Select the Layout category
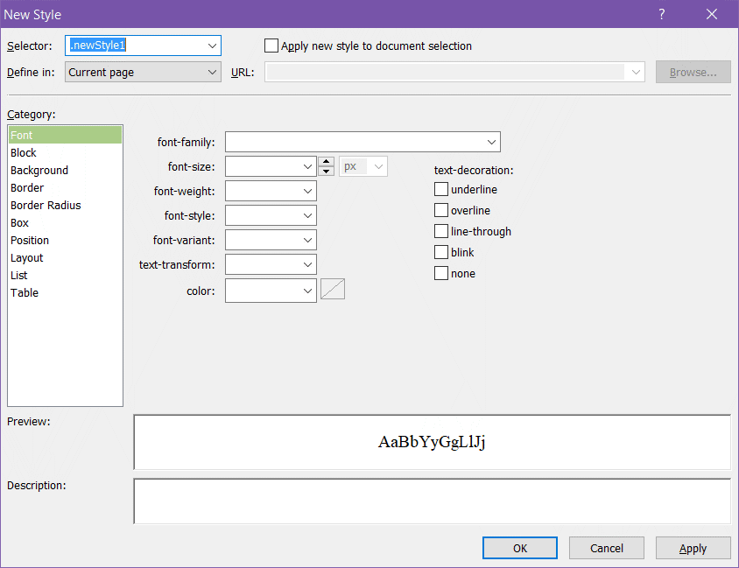Viewport: 739px width, 568px height. (27, 258)
